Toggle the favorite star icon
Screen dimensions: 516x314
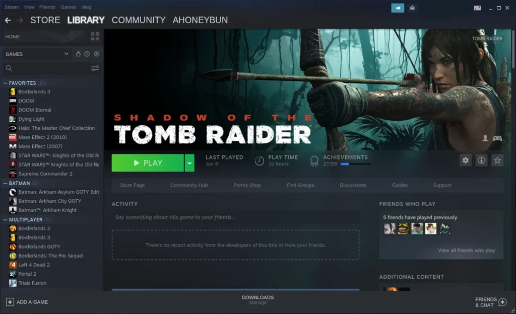497,161
